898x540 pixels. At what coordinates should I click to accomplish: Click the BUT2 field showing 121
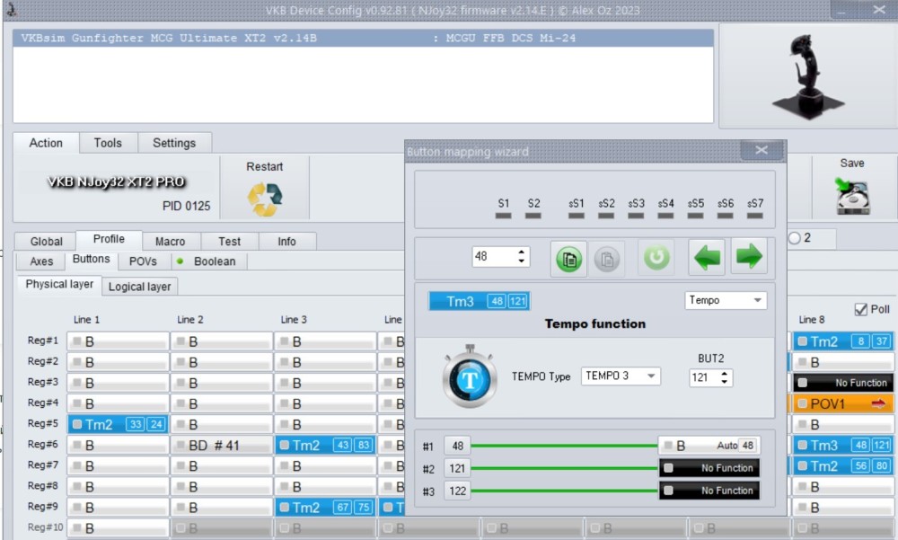(704, 377)
